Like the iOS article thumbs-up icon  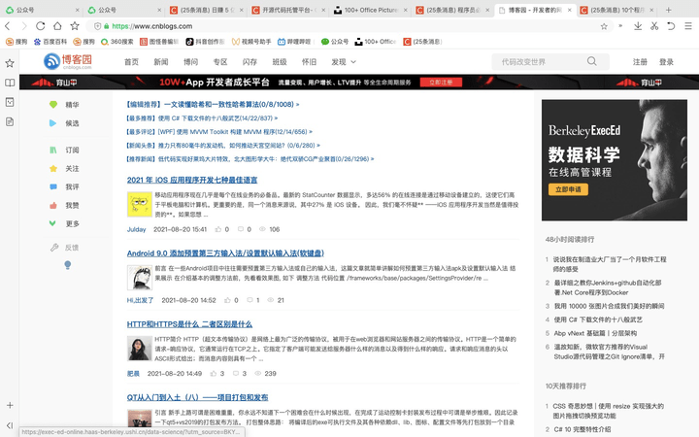pos(218,229)
